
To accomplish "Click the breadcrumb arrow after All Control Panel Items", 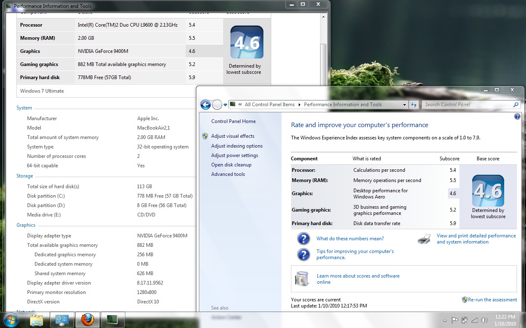I will (299, 105).
